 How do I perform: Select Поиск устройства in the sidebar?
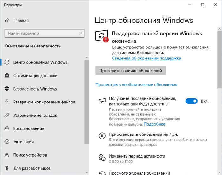coord(30,155)
